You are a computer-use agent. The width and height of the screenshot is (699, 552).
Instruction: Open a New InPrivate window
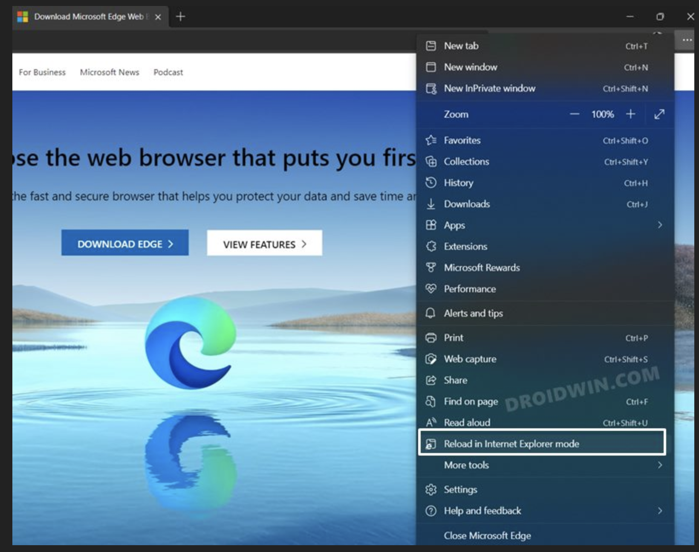point(489,89)
